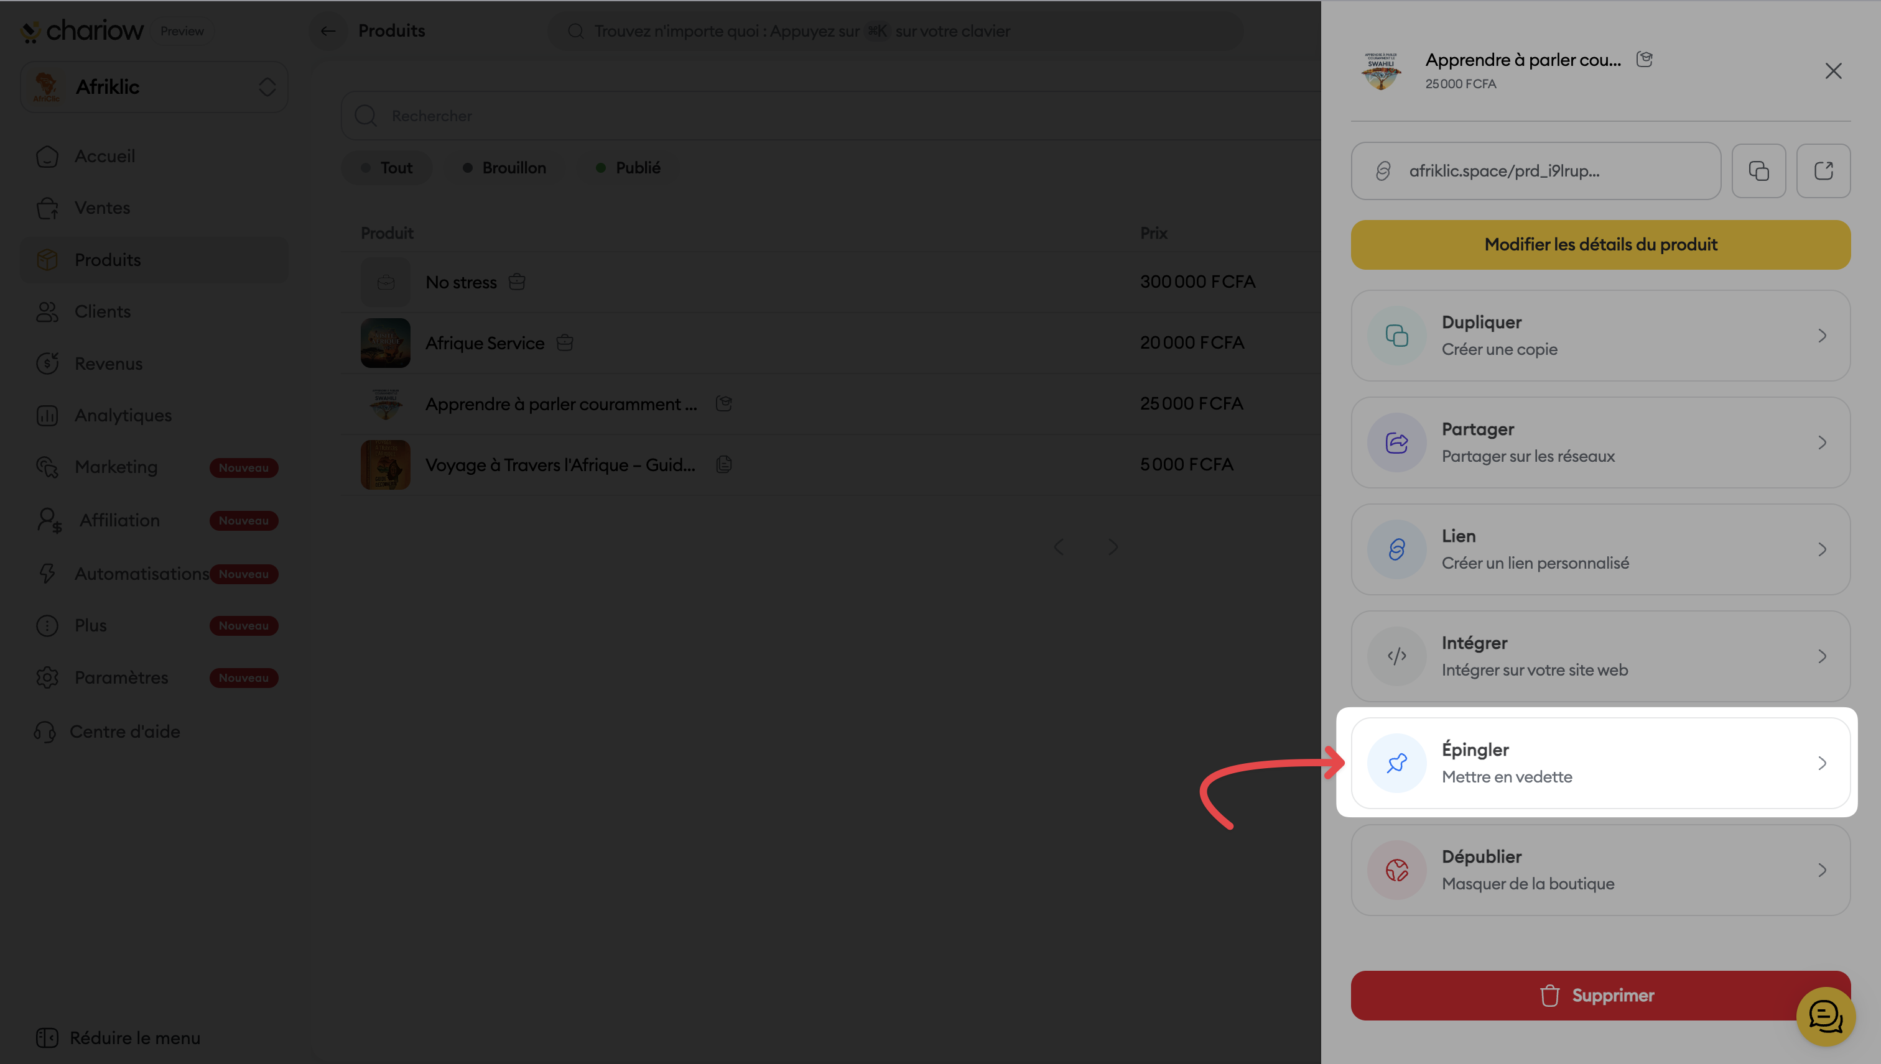Click the Dépublier globe icon
Image resolution: width=1881 pixels, height=1064 pixels.
pyautogui.click(x=1396, y=869)
